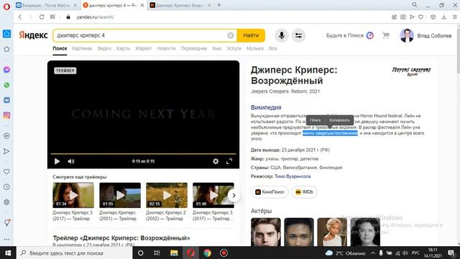Open Opera menu logo
The height and width of the screenshot is (259, 460).
pyautogui.click(x=6, y=6)
